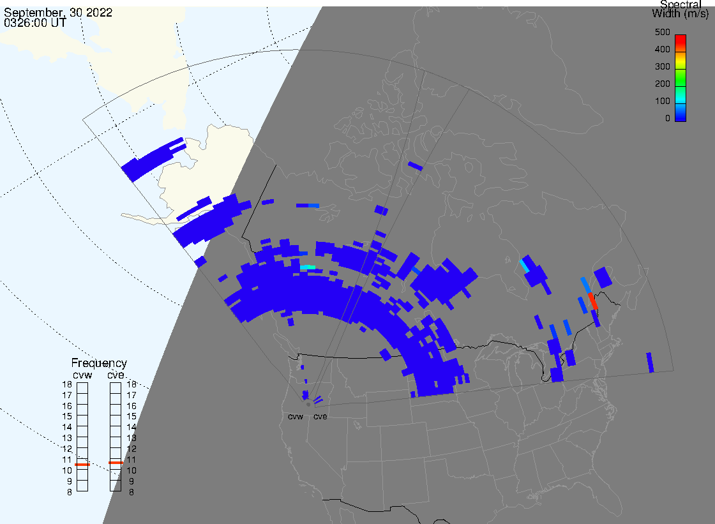Click the 500 value on the color scale
The width and height of the screenshot is (715, 524).
pos(662,33)
